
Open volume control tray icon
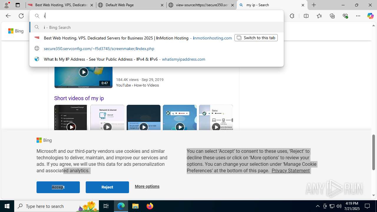point(339,206)
